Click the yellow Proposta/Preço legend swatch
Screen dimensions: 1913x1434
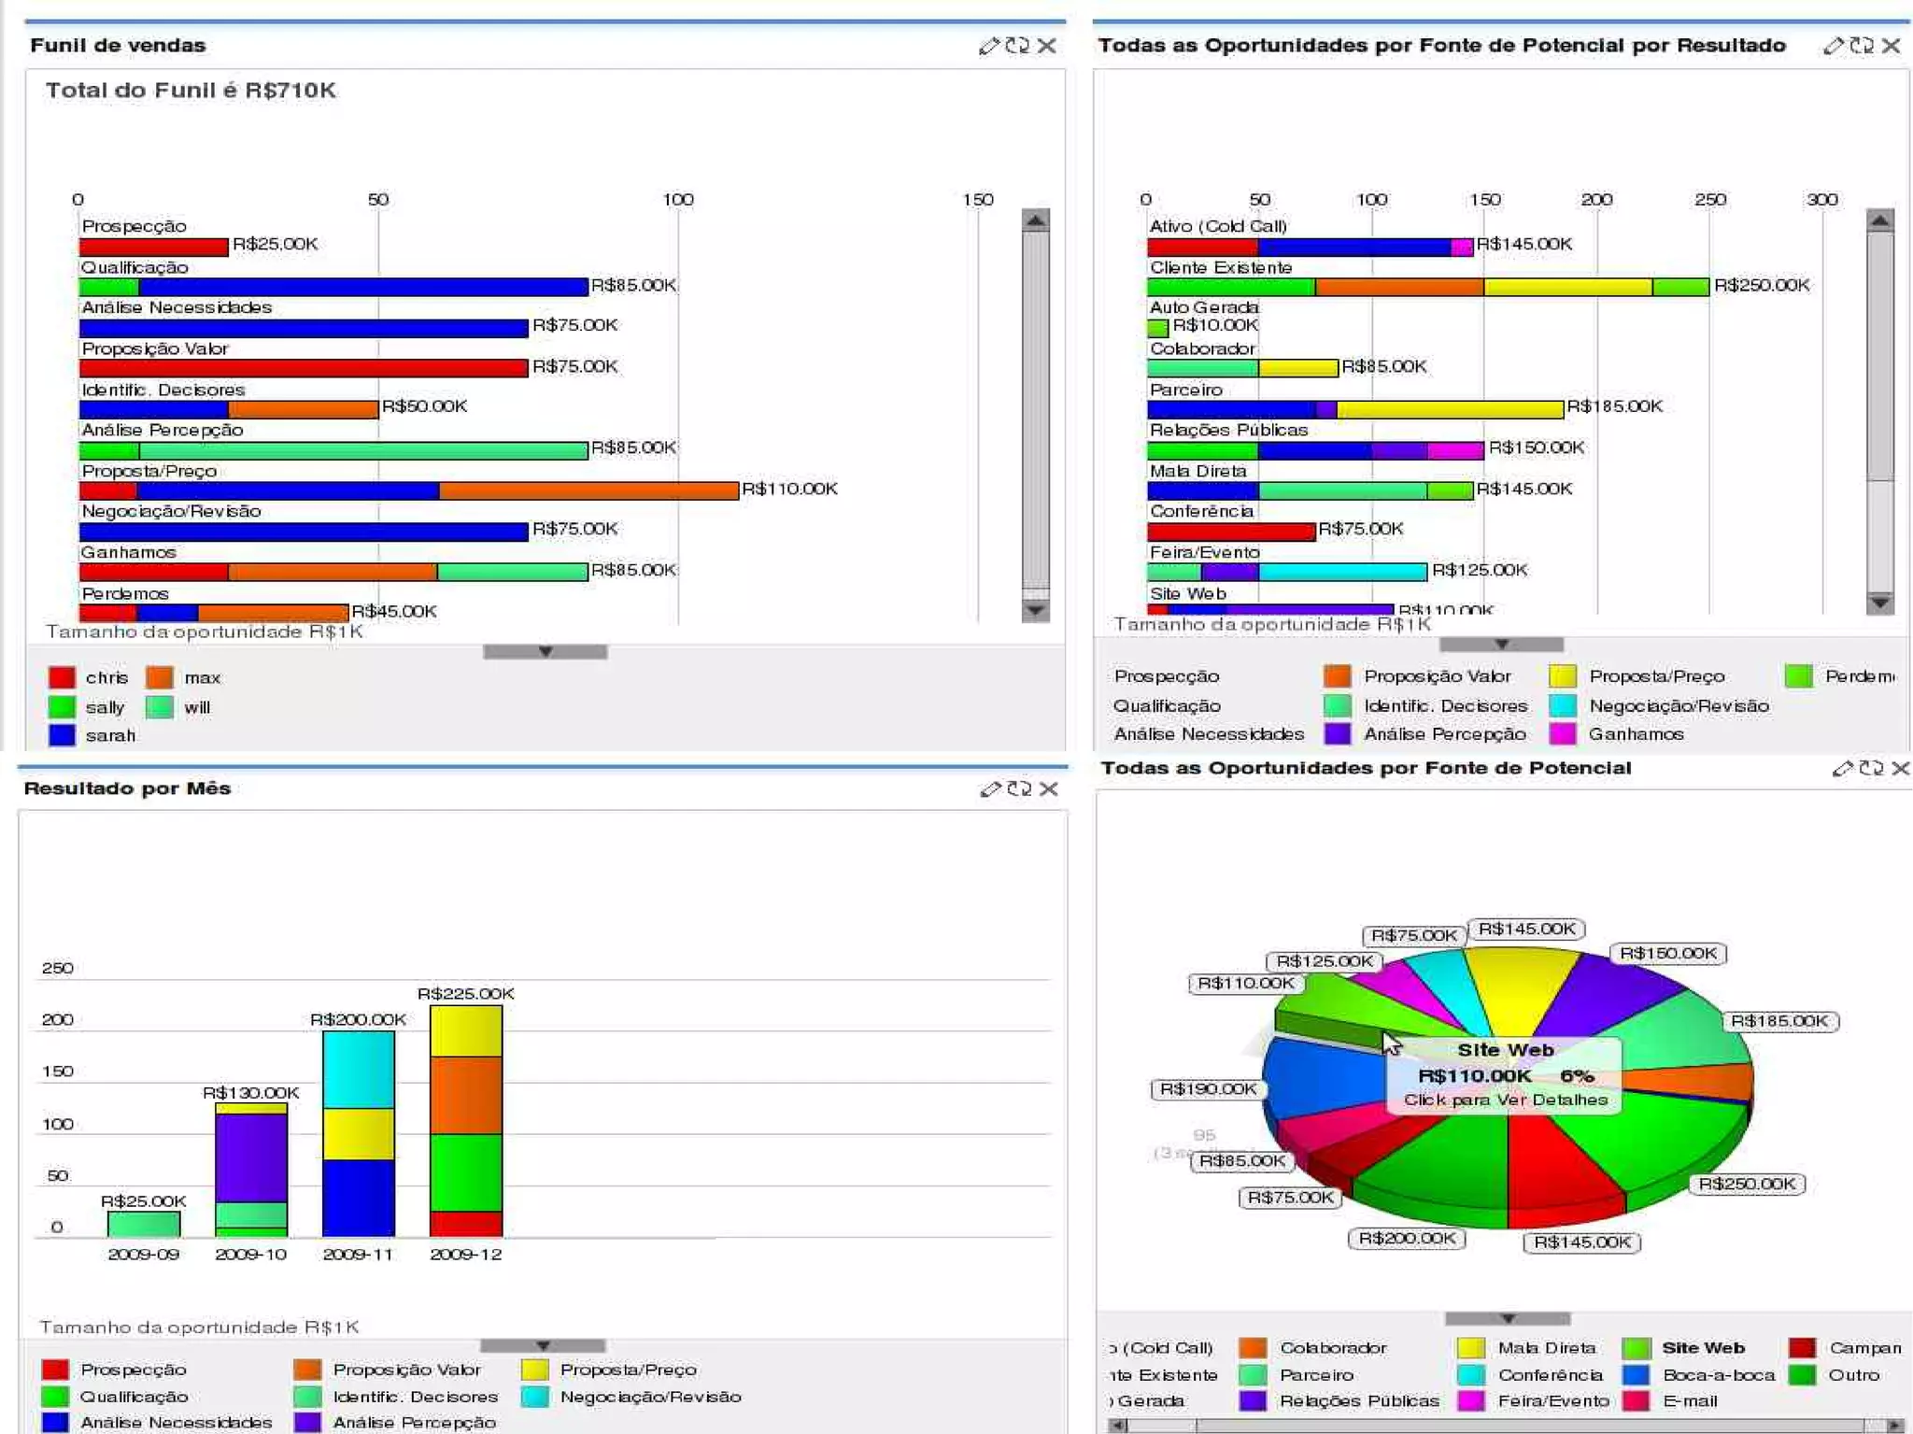[1563, 675]
